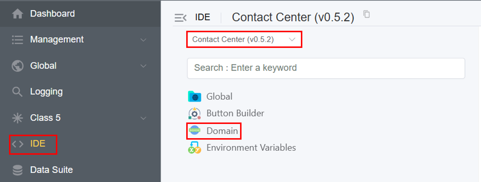Select the Environment Variables item
The width and height of the screenshot is (481, 182).
tap(251, 148)
